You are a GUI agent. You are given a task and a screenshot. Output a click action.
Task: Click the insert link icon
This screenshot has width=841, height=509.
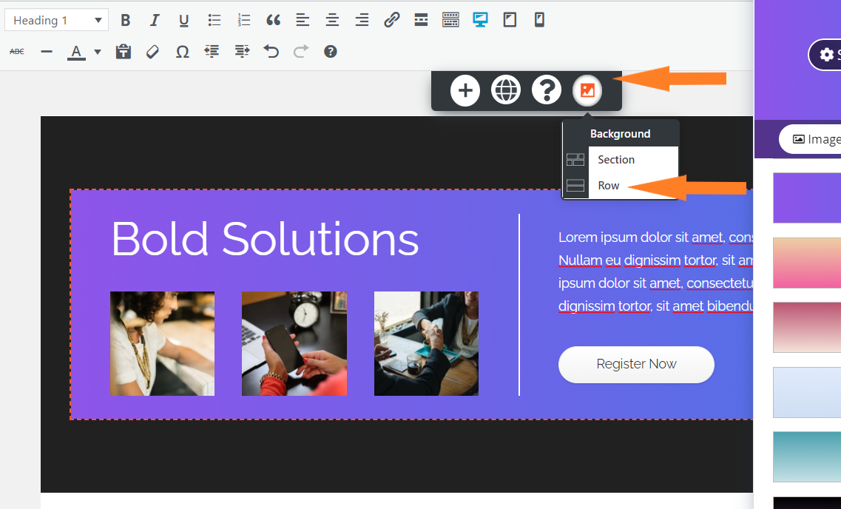click(391, 20)
